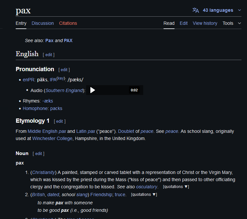Open the View history tab
Screen dimensions: 247x219
click(x=205, y=23)
